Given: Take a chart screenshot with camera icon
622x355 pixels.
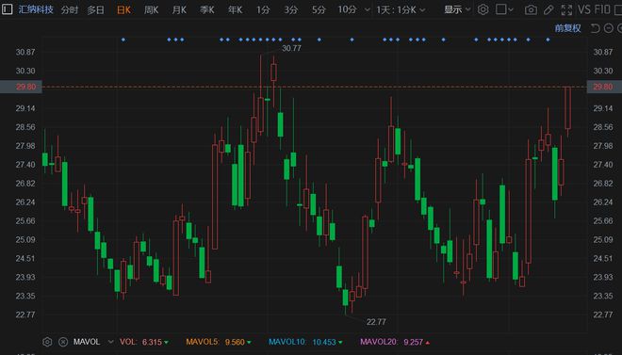Looking at the screenshot, I should [x=531, y=10].
